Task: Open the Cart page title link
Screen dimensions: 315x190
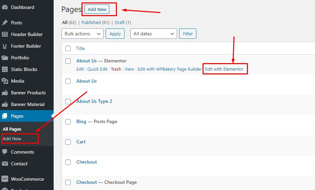Action: 81,142
